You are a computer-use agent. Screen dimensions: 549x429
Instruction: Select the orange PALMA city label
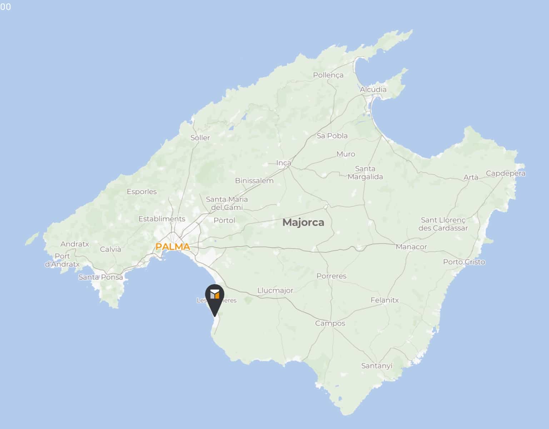point(173,247)
